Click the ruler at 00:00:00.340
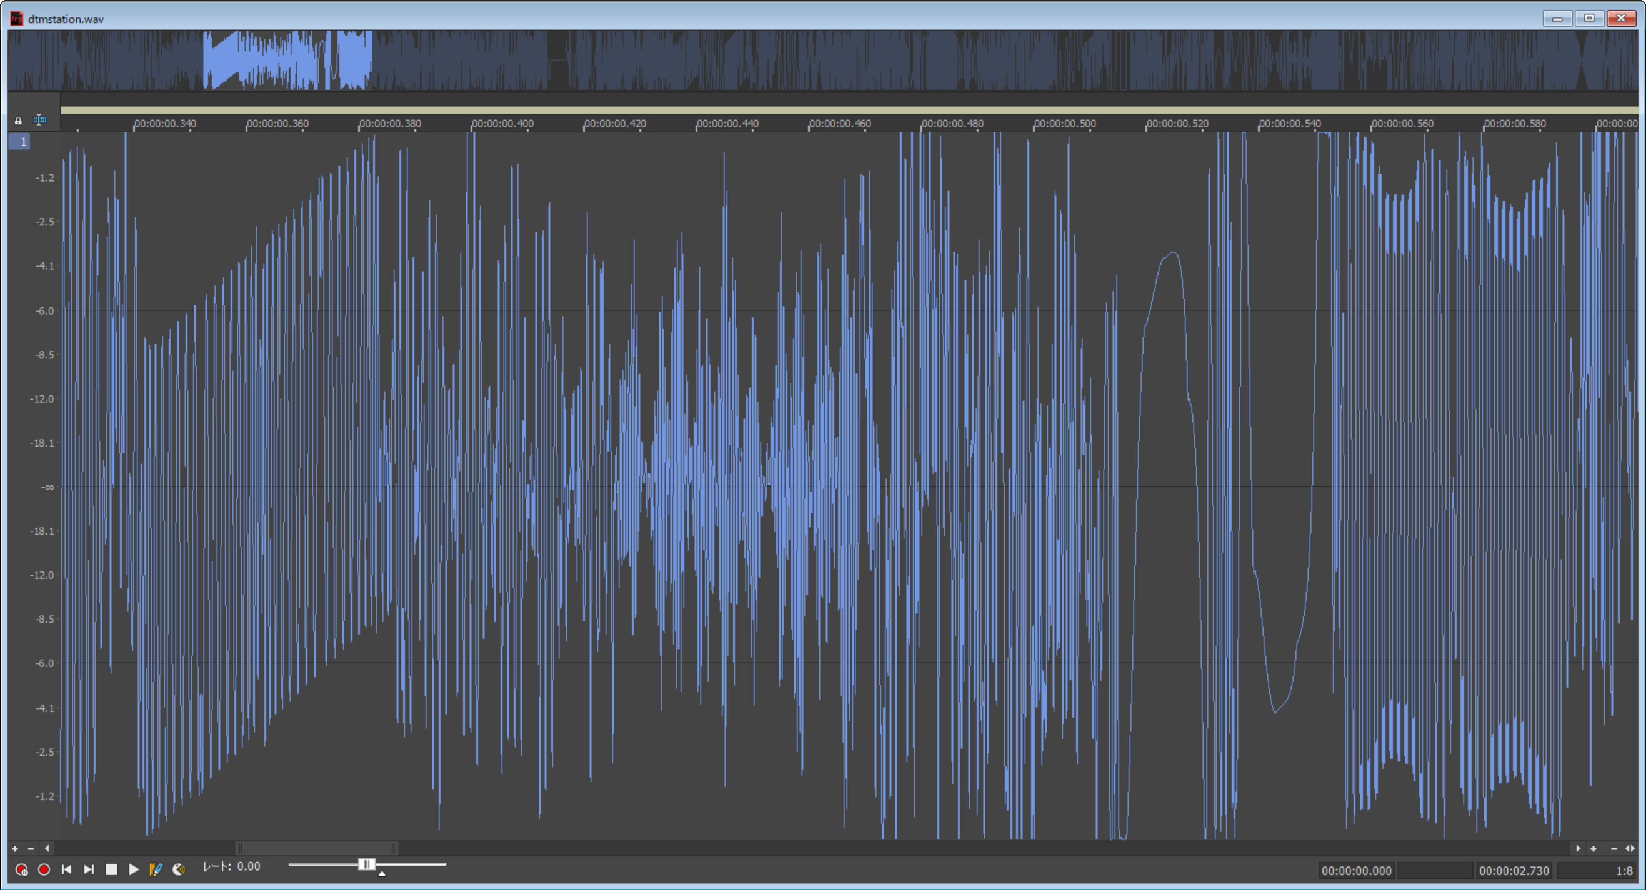This screenshot has height=890, width=1646. 165,123
